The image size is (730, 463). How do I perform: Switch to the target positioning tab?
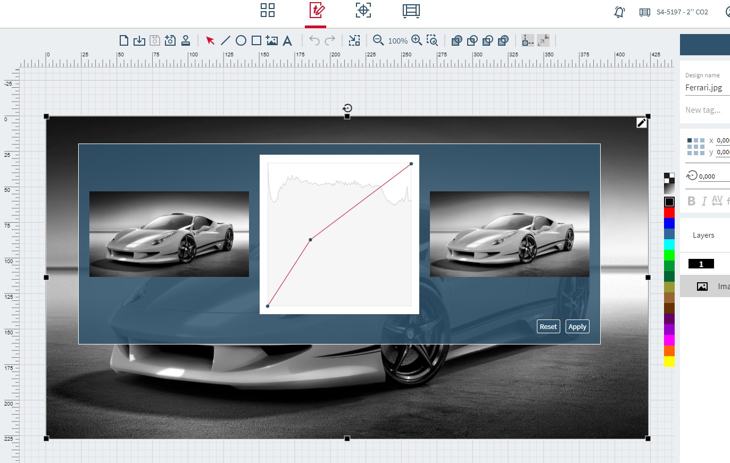pyautogui.click(x=363, y=11)
